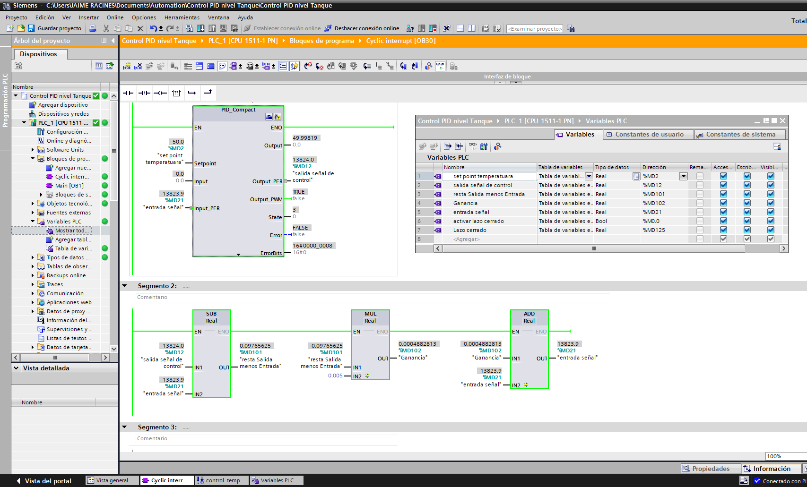
Task: Expand the Objetos tecnológicos tree node
Action: point(33,204)
